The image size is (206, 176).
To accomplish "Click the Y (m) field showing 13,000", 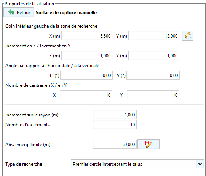I will click(154, 36).
